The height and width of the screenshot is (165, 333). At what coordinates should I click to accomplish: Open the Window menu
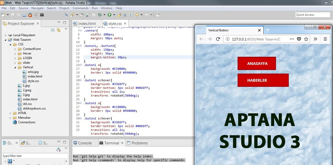(107, 8)
